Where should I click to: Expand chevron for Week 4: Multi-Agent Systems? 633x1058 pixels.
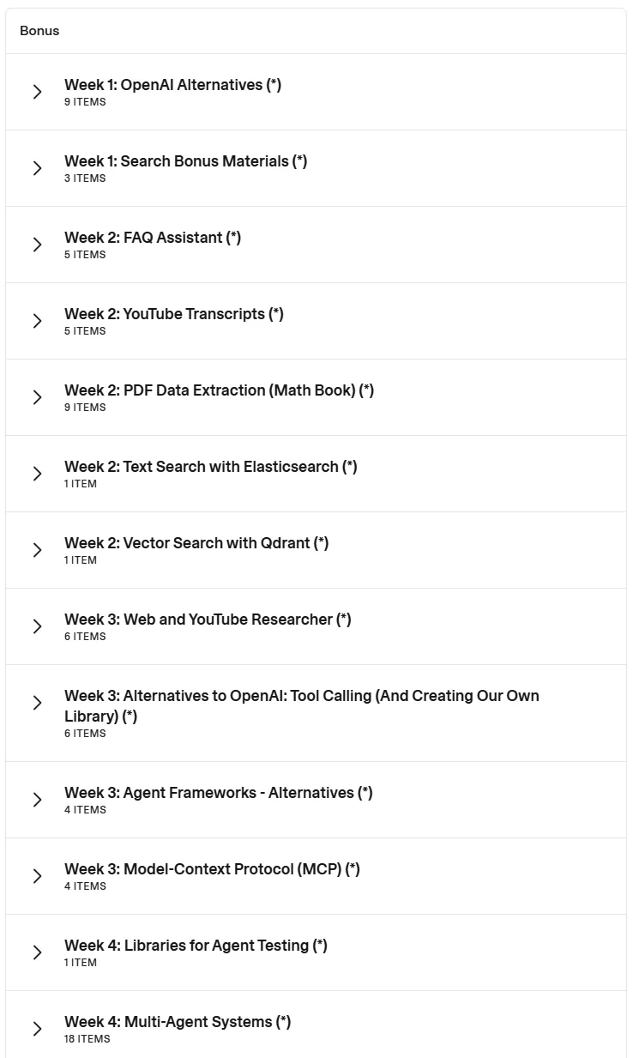(37, 1029)
